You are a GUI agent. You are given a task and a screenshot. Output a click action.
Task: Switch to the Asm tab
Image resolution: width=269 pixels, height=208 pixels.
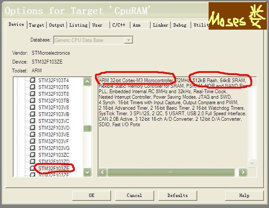pos(140,25)
